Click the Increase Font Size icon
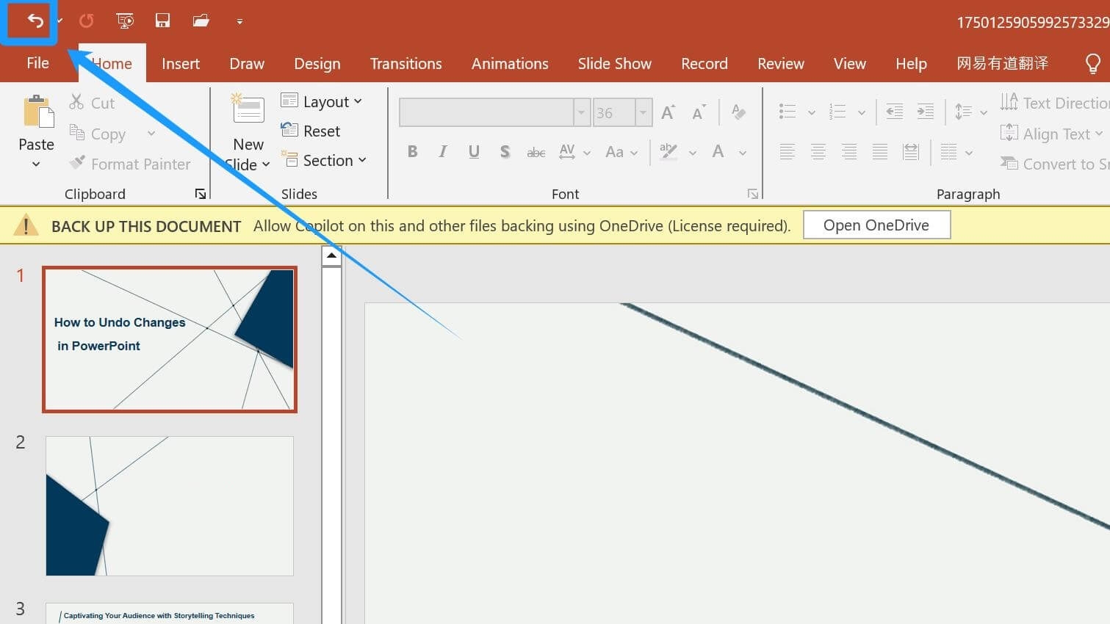 (x=666, y=111)
